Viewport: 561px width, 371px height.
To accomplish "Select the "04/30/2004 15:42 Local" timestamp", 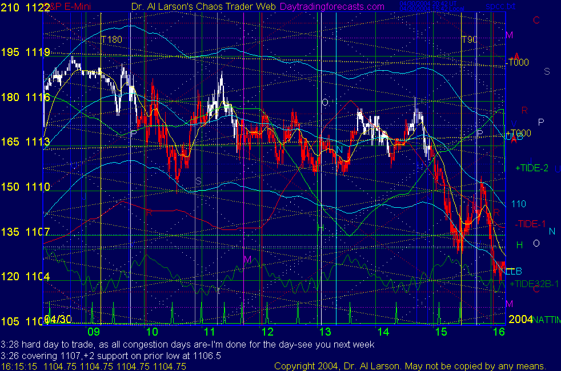I will (431, 9).
